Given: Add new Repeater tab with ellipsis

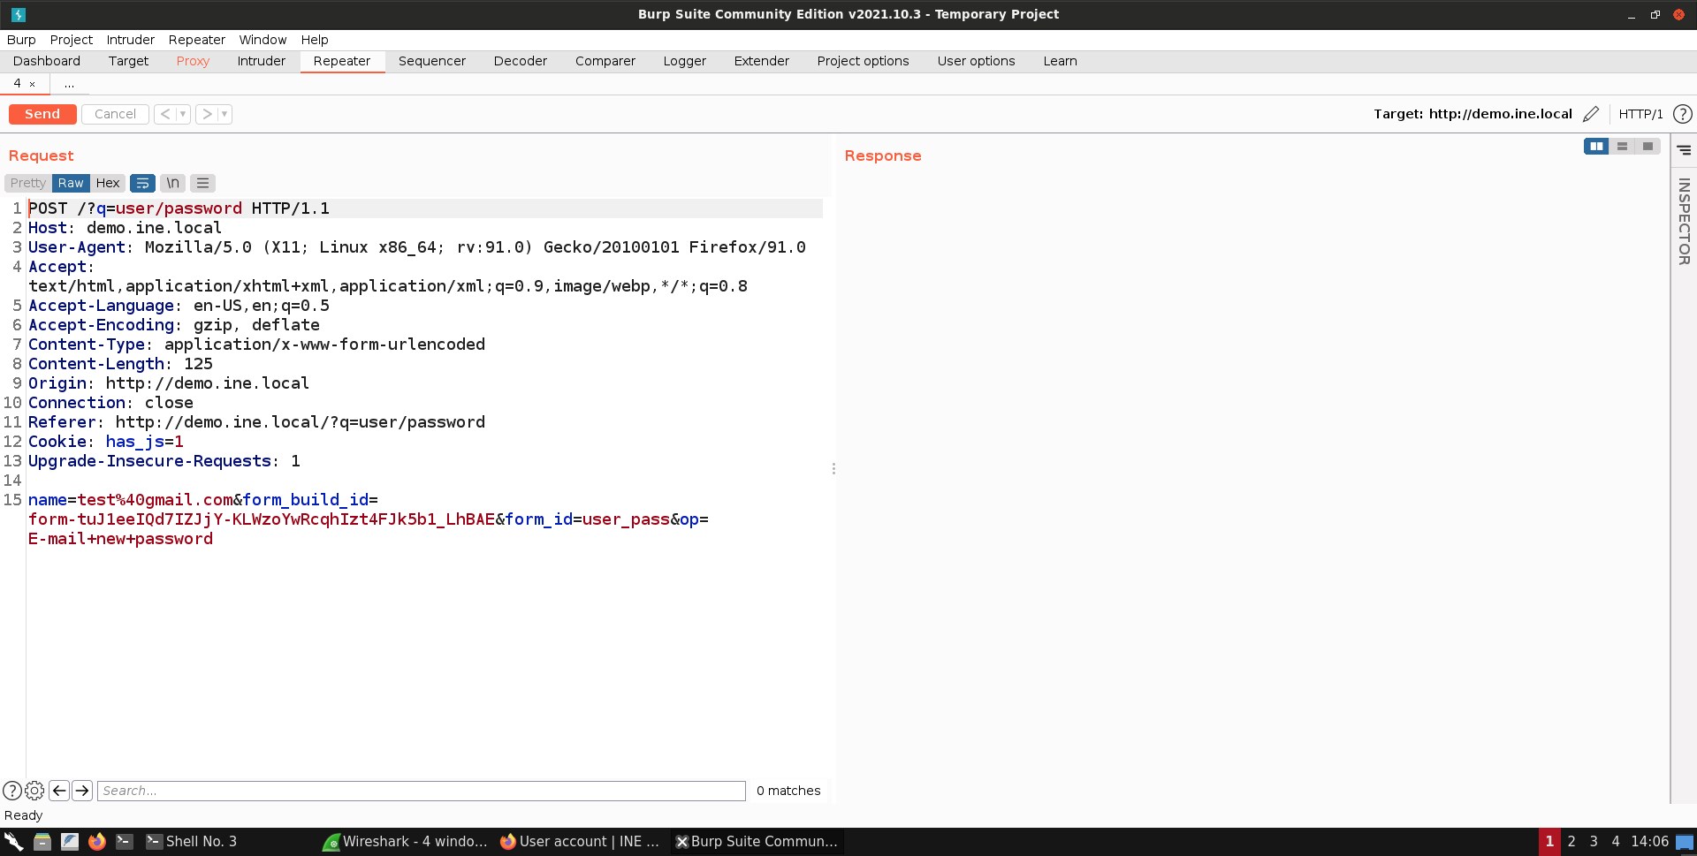Looking at the screenshot, I should click(x=69, y=84).
